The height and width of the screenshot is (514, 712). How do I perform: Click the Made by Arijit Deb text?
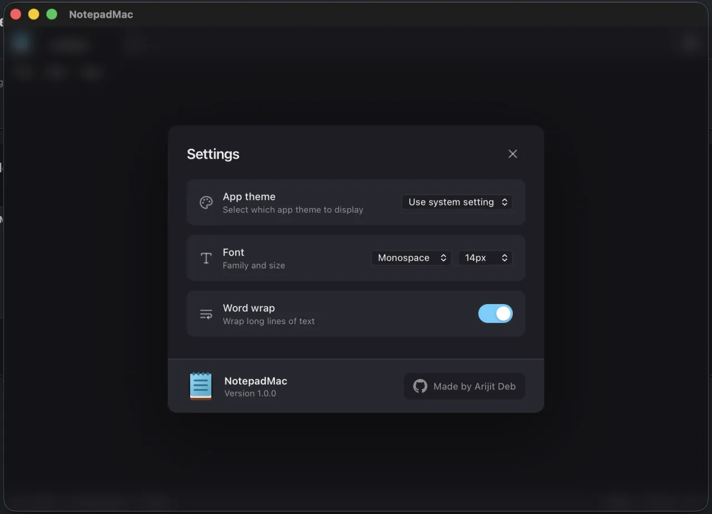coord(474,386)
